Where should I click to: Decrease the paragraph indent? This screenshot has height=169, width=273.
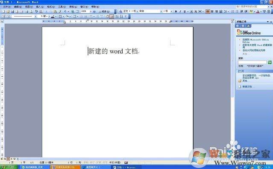click(241, 11)
